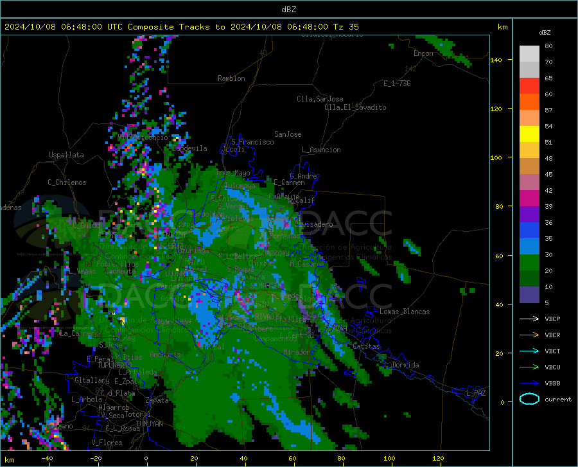Click the 'Clla.El_Cavadito' map label
Viewport: 578px width, 467px height.
pos(355,107)
